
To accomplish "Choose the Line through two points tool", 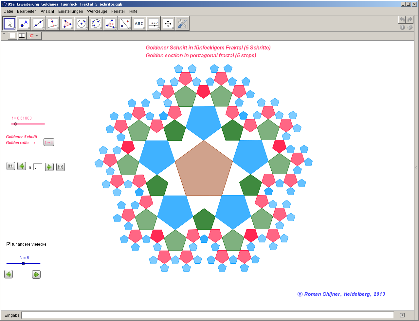I will coord(38,24).
